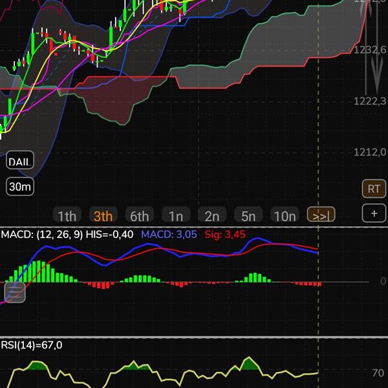This screenshot has width=388, height=388.
Task: Select the 1th time range
Action: point(67,214)
